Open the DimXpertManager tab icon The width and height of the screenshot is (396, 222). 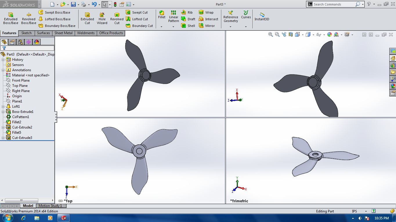[x=28, y=42]
